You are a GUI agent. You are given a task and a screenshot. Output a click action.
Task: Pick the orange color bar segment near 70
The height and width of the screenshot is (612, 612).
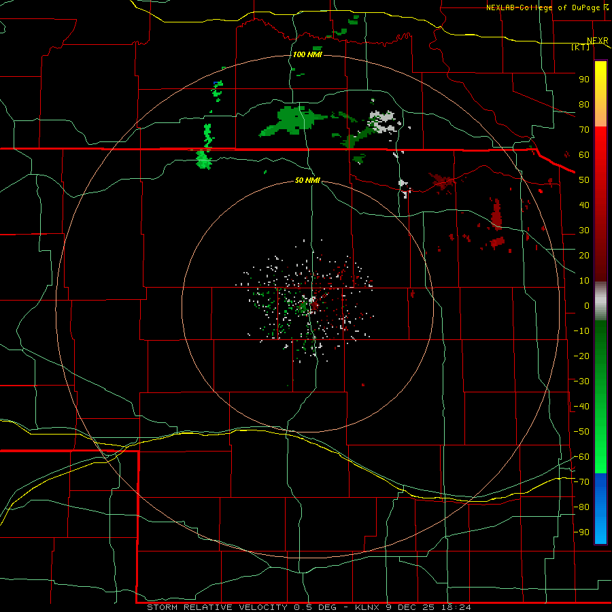(600, 117)
